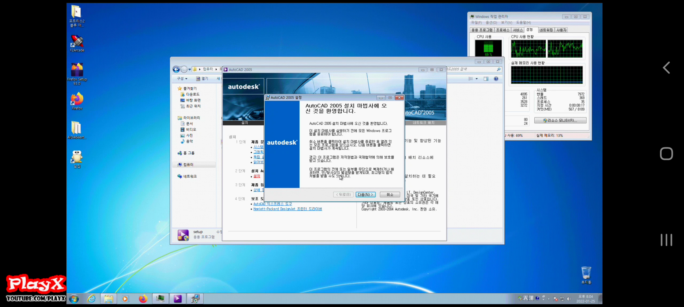The width and height of the screenshot is (684, 307).
Task: Expand the view options dropdown arrow
Action: tap(477, 79)
